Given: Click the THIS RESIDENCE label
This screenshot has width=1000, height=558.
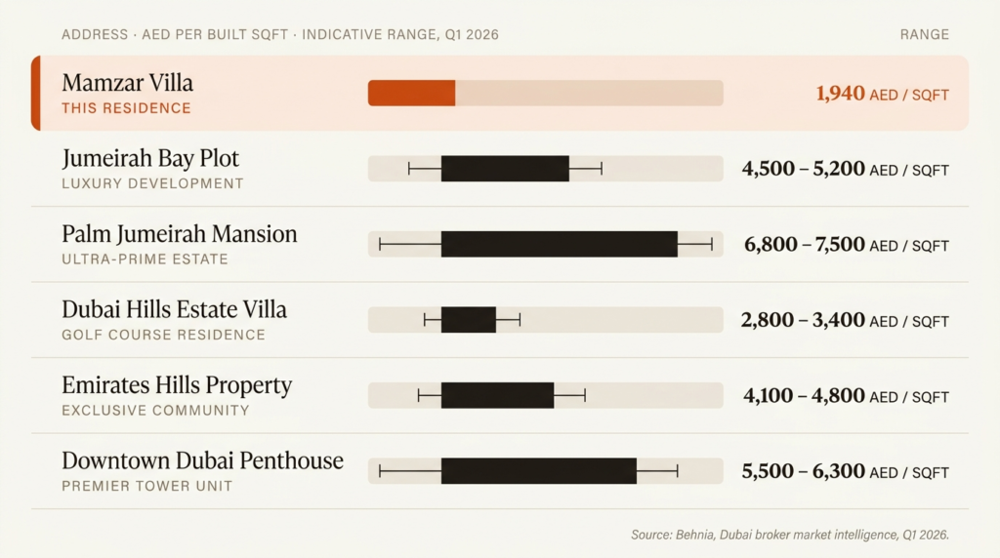Looking at the screenshot, I should tap(126, 108).
